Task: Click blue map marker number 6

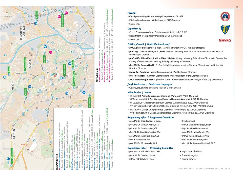Action: point(61,78)
